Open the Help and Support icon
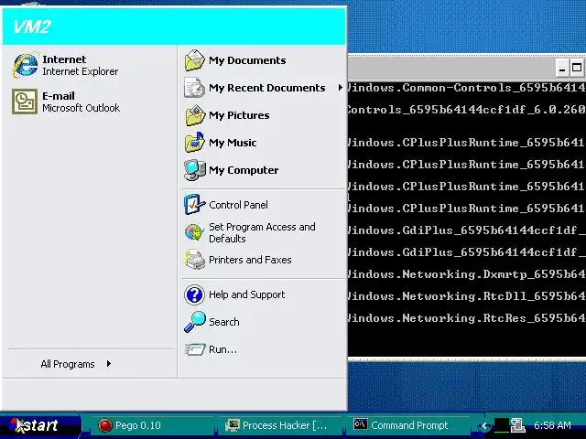 [194, 294]
